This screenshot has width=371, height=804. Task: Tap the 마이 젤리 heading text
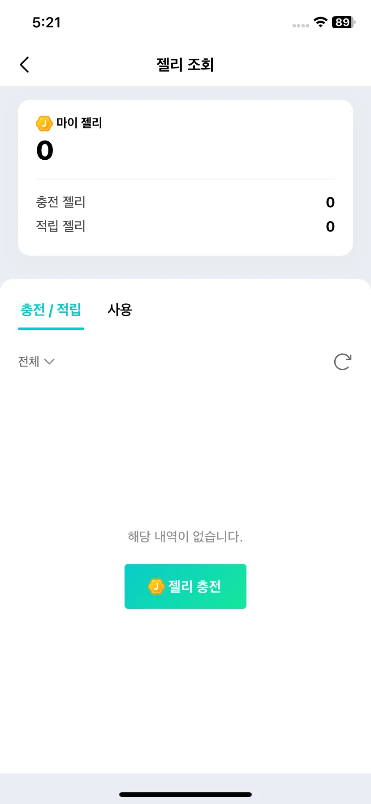click(79, 123)
